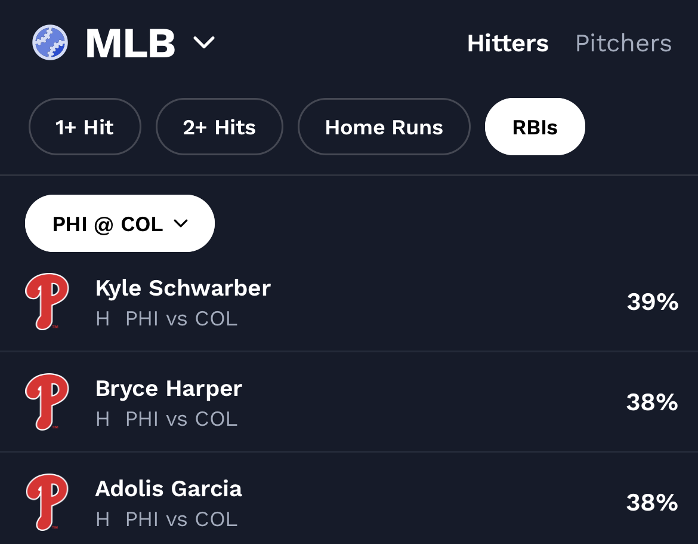Click the chevron inside PHI @ COL pill
The width and height of the screenshot is (698, 544).
coord(180,223)
